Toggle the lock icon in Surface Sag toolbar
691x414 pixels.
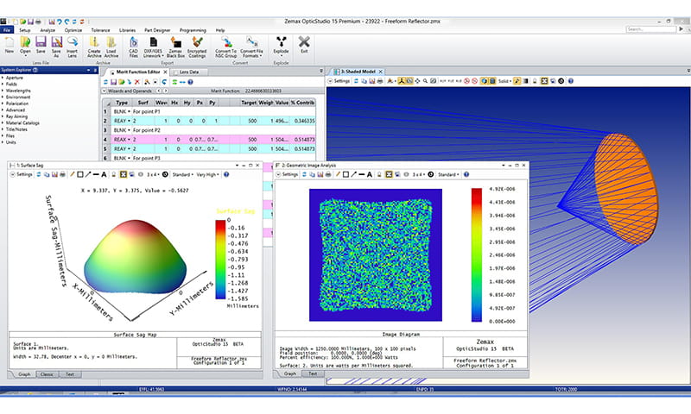click(x=114, y=174)
